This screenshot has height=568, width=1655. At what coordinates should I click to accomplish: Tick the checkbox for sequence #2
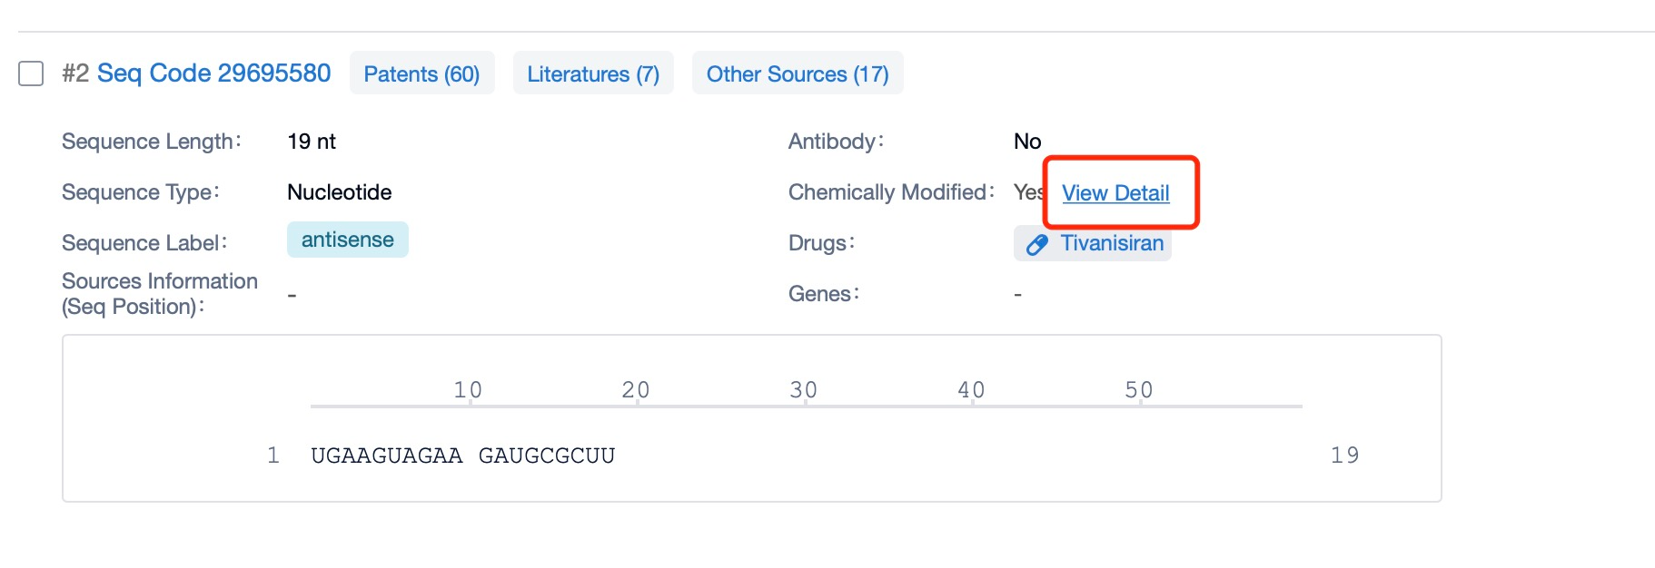coord(31,73)
